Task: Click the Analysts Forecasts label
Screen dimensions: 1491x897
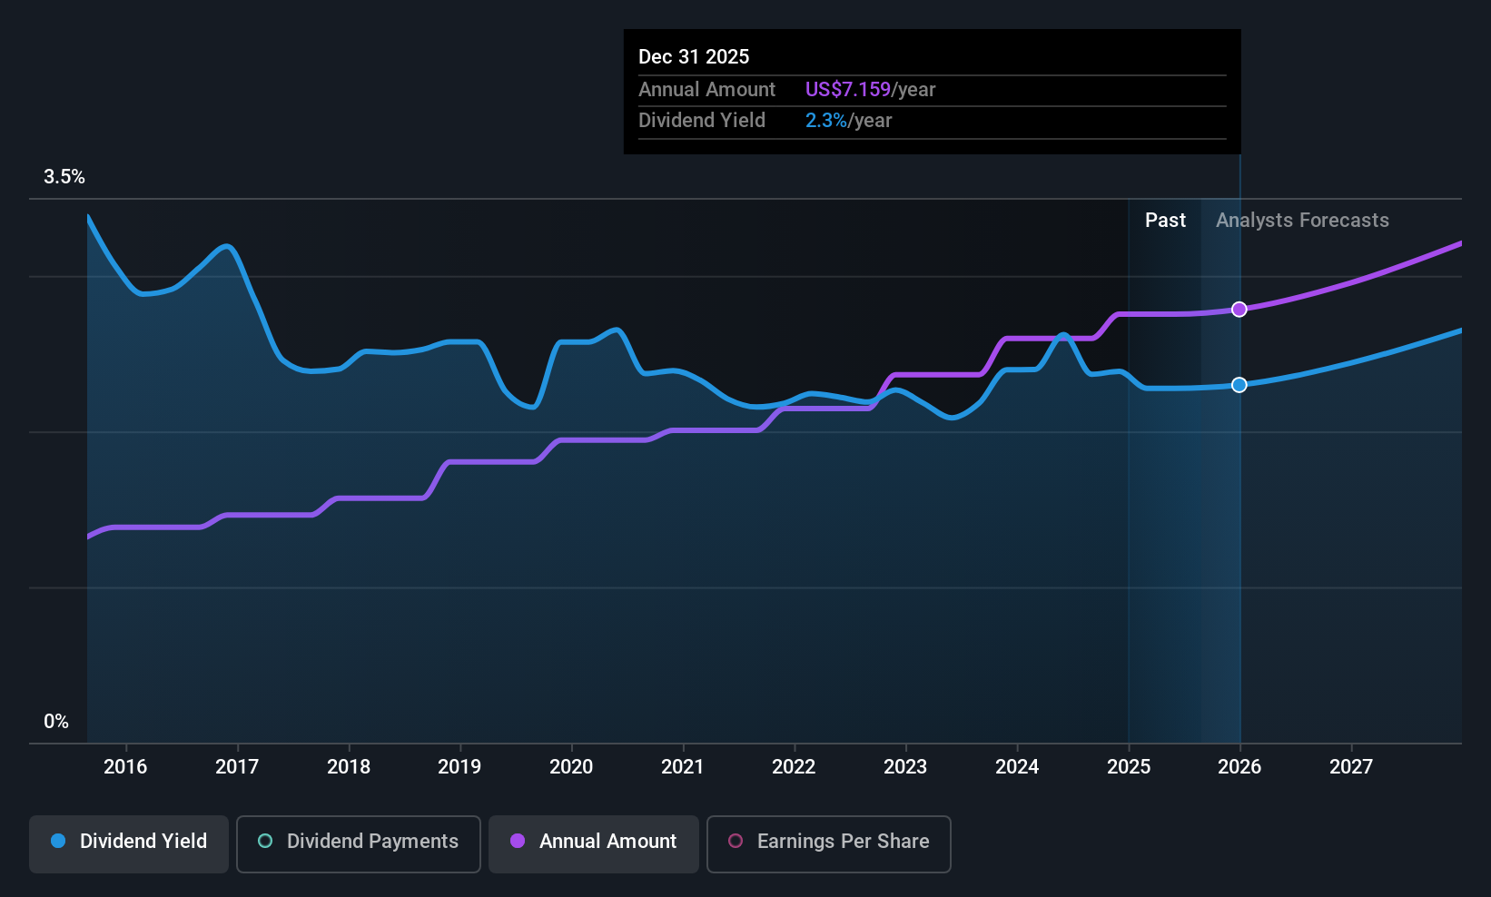Action: pyautogui.click(x=1302, y=221)
